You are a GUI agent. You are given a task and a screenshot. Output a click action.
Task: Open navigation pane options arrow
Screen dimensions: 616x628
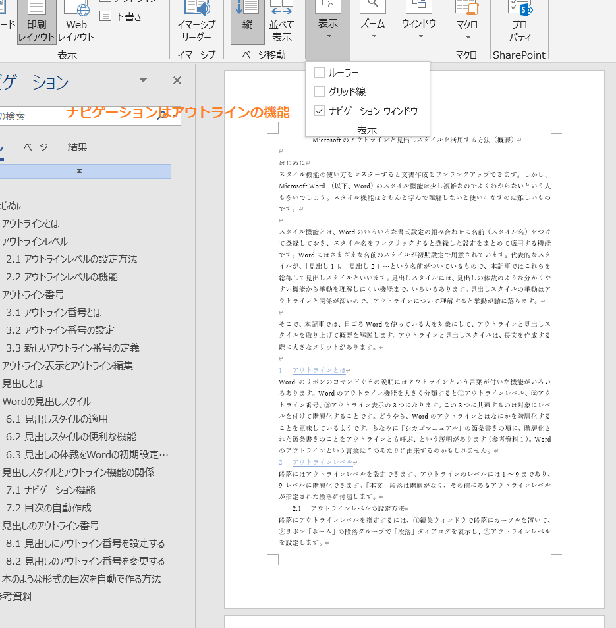143,80
